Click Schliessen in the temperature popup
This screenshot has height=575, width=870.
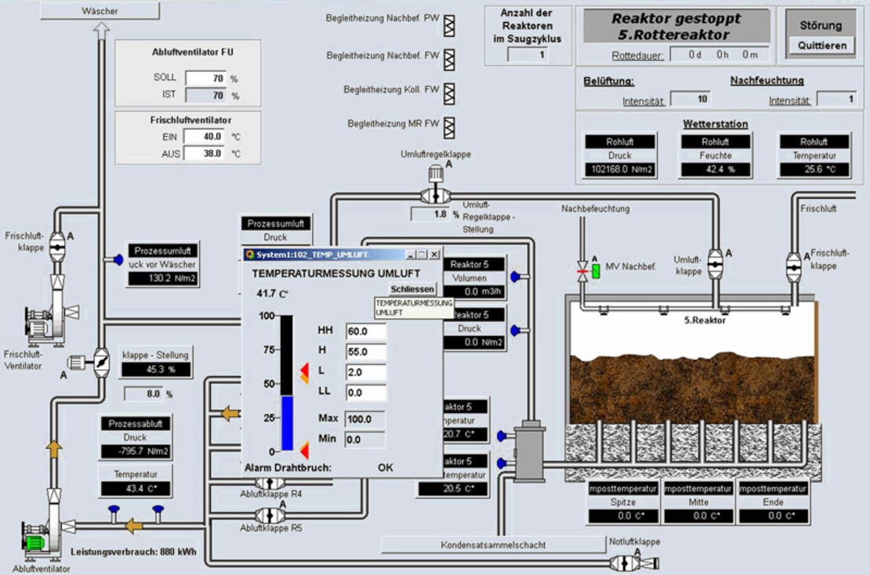tap(412, 289)
